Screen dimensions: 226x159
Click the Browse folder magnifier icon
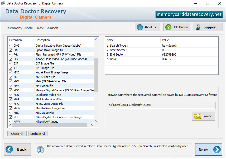tap(198, 116)
